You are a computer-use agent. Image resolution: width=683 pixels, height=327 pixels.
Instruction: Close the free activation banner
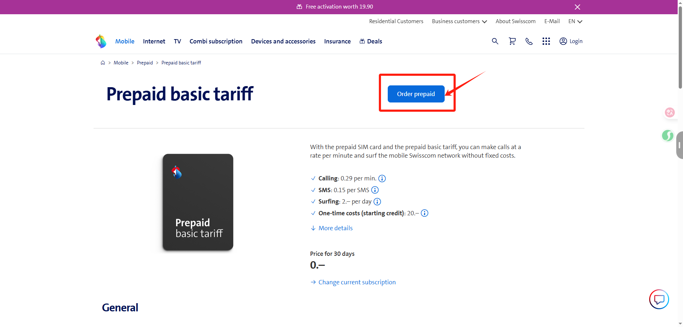(x=577, y=7)
